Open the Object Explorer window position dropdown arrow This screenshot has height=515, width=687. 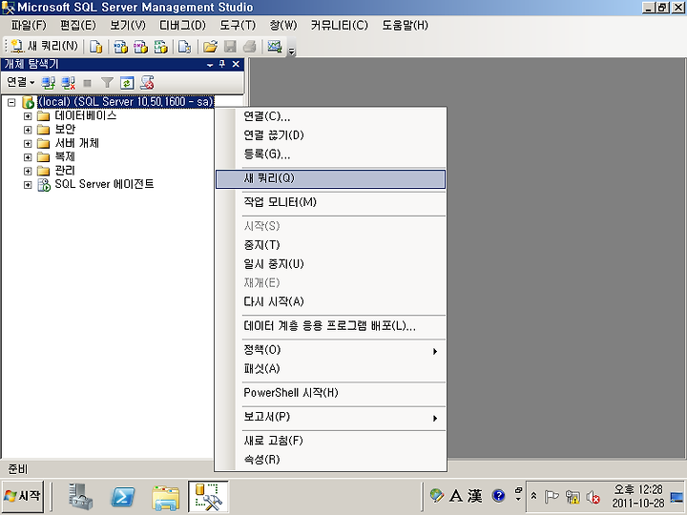(x=210, y=65)
